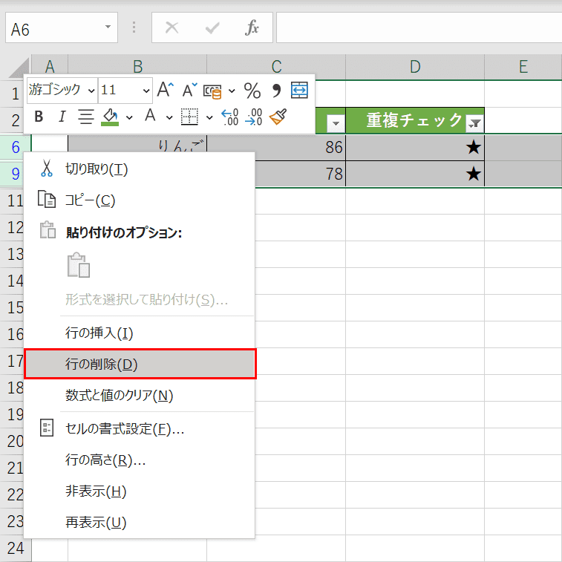Image resolution: width=562 pixels, height=562 pixels.
Task: Toggle italic formatting in mini toolbar
Action: [x=62, y=117]
